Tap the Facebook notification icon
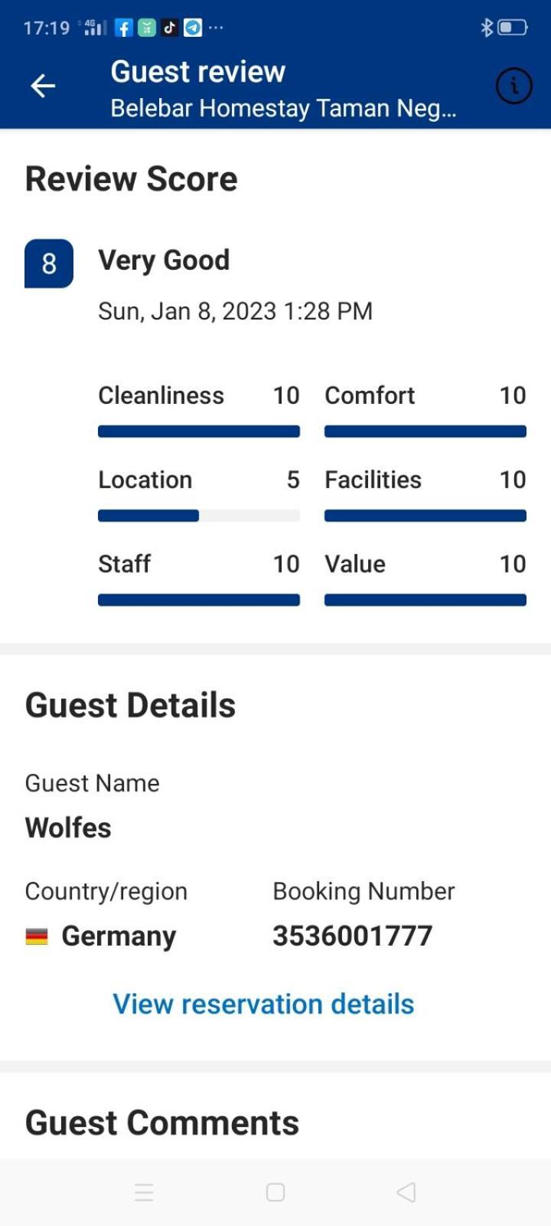The height and width of the screenshot is (1226, 551). (x=123, y=28)
